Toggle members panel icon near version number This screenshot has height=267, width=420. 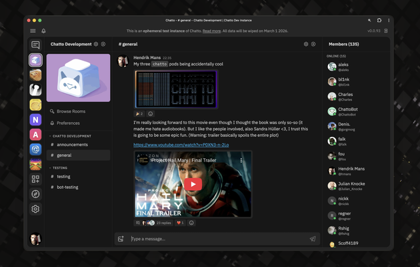tap(386, 31)
